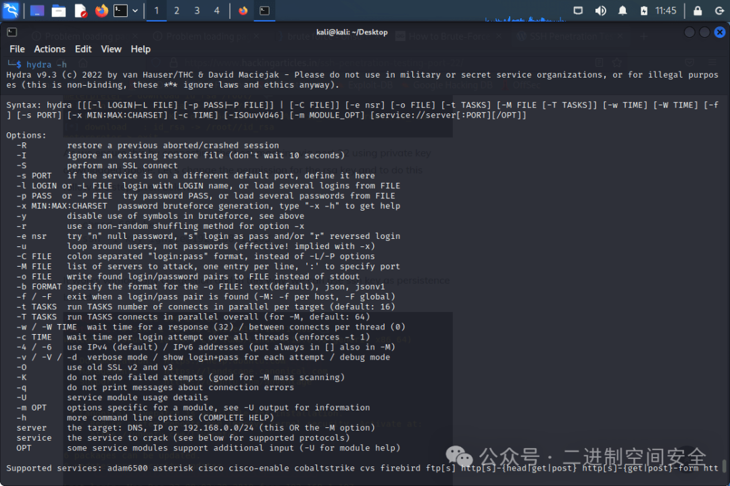Switch to workspace 2

pos(176,10)
